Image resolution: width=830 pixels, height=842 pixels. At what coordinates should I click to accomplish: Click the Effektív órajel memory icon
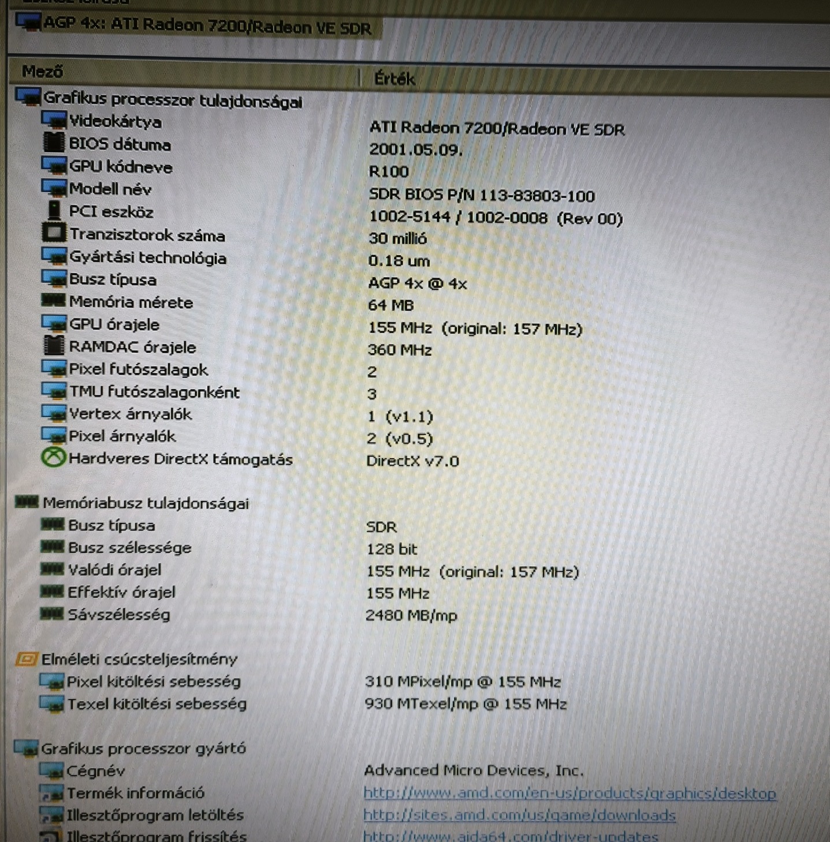point(52,591)
